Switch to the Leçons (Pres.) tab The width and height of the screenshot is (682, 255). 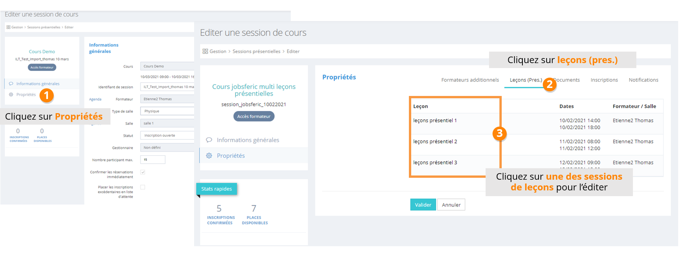526,80
